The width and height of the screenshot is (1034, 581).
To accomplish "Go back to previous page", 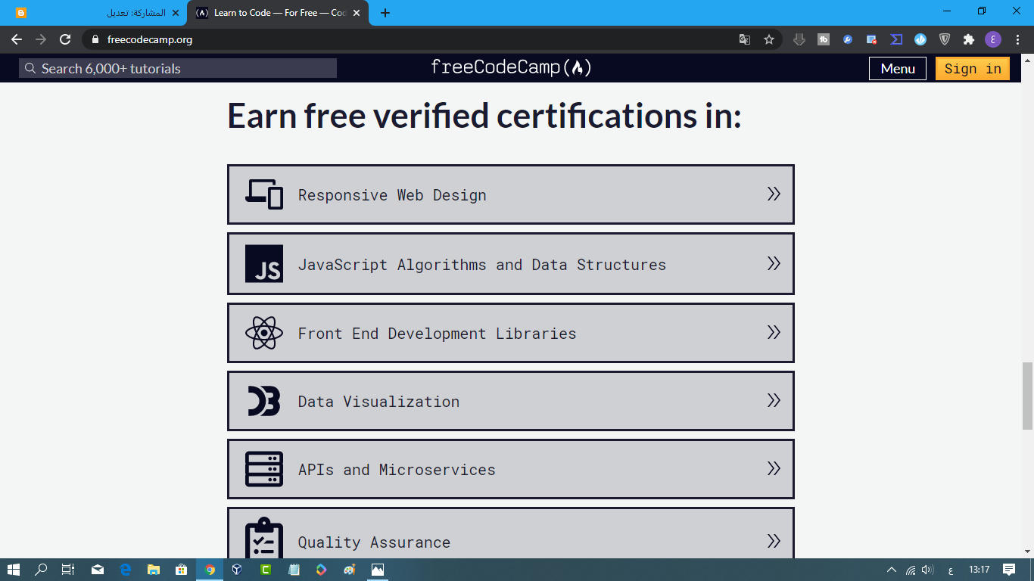I will pyautogui.click(x=17, y=39).
